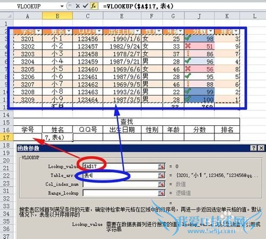Select column E header

[x=122, y=16]
